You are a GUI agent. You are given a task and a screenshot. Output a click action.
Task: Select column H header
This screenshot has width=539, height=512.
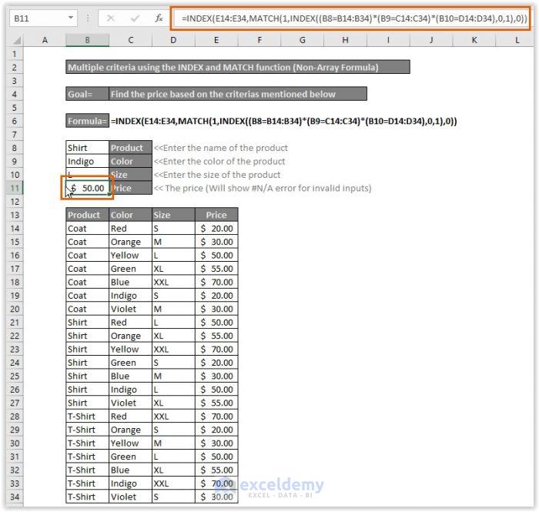tap(345, 40)
